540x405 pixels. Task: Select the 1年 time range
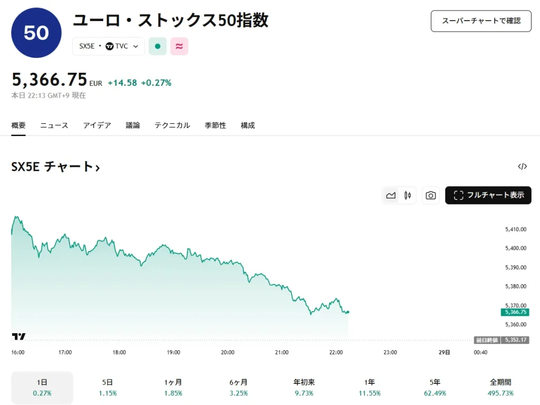tap(370, 388)
